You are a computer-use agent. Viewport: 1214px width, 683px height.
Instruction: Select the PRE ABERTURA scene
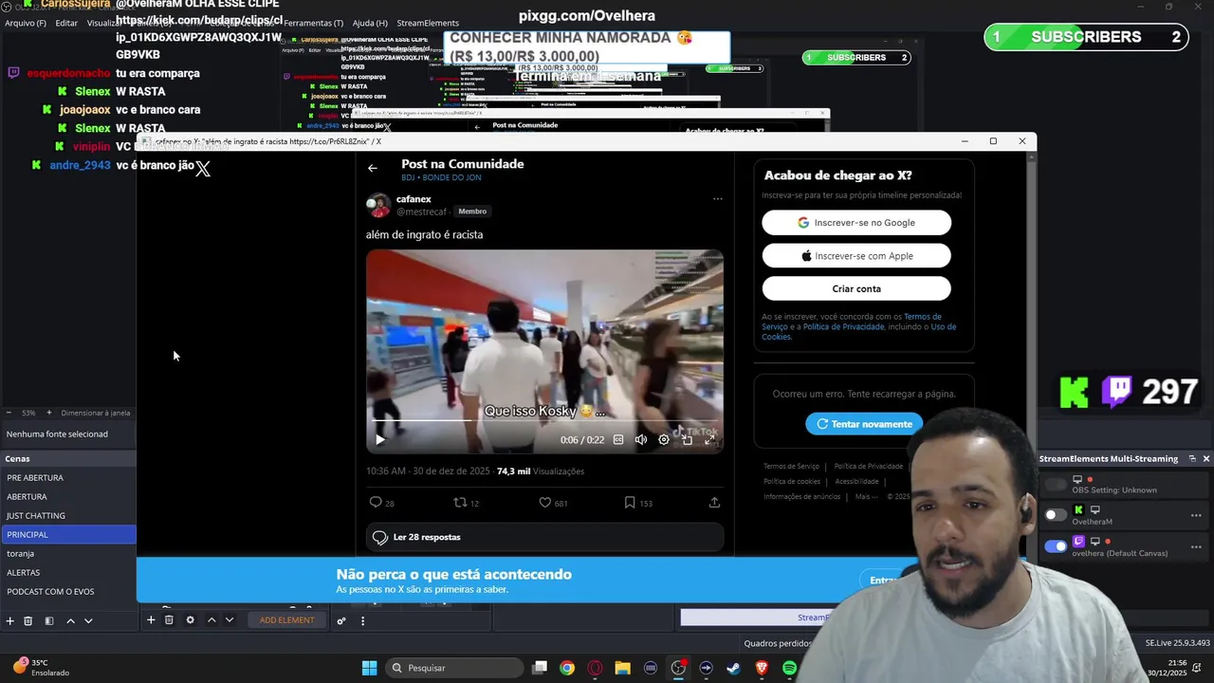pos(68,478)
